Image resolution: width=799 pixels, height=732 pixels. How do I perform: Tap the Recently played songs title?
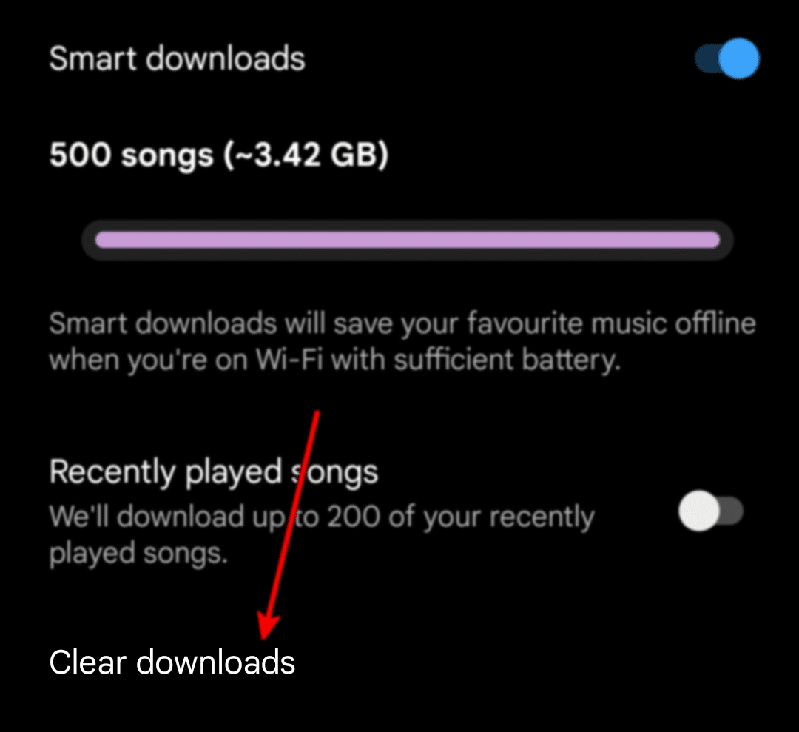pyautogui.click(x=214, y=471)
